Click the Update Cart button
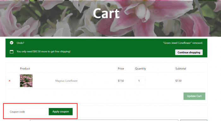This screenshot has height=121, width=221. (194, 96)
